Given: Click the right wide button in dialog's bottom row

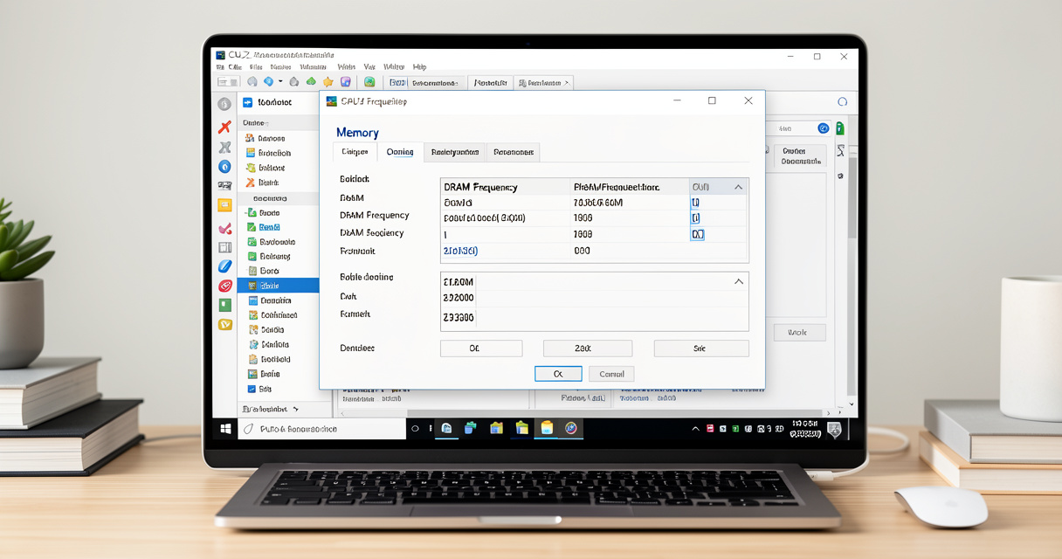Looking at the screenshot, I should click(x=701, y=349).
